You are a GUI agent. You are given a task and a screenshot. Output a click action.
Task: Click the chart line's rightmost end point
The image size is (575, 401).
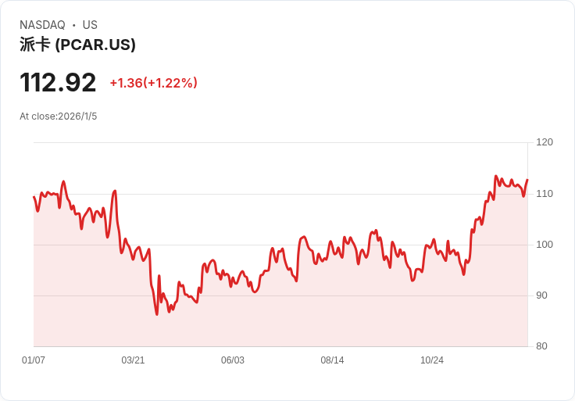coord(527,180)
